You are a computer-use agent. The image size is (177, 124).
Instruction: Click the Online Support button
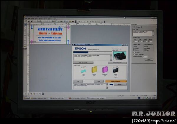point(117,63)
